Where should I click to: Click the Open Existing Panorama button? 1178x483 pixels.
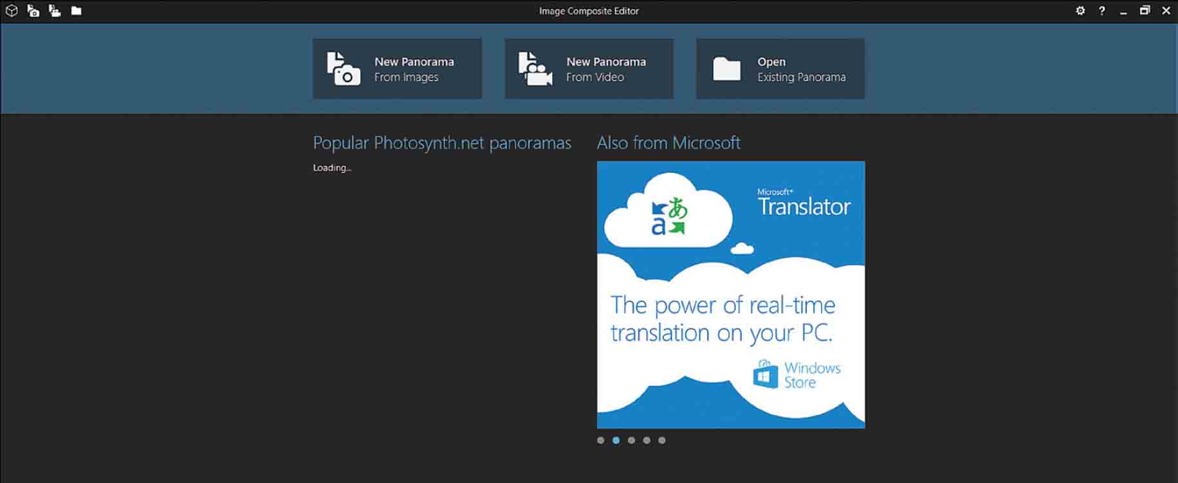(x=780, y=69)
